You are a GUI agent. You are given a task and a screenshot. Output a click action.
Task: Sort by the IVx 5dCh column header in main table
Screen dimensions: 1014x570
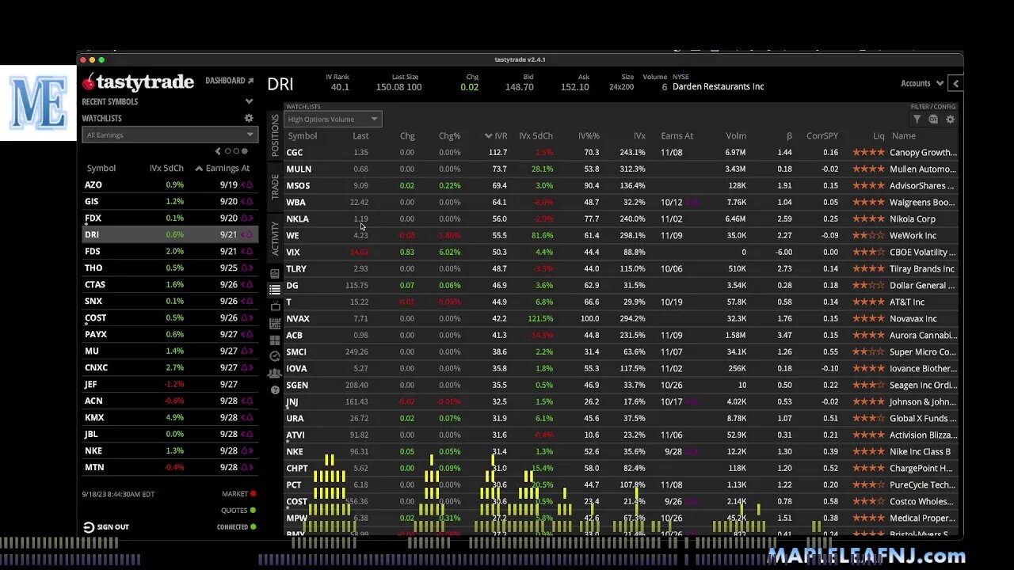coord(536,136)
